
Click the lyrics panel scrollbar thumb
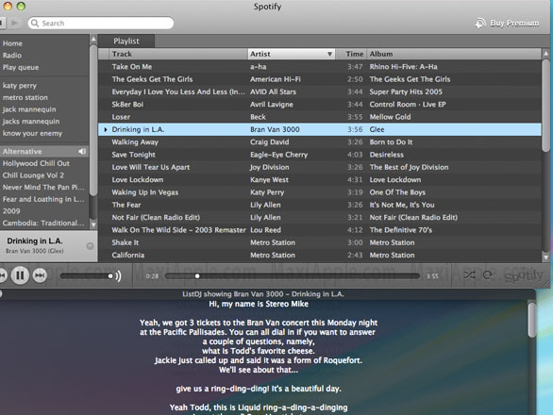[x=532, y=319]
